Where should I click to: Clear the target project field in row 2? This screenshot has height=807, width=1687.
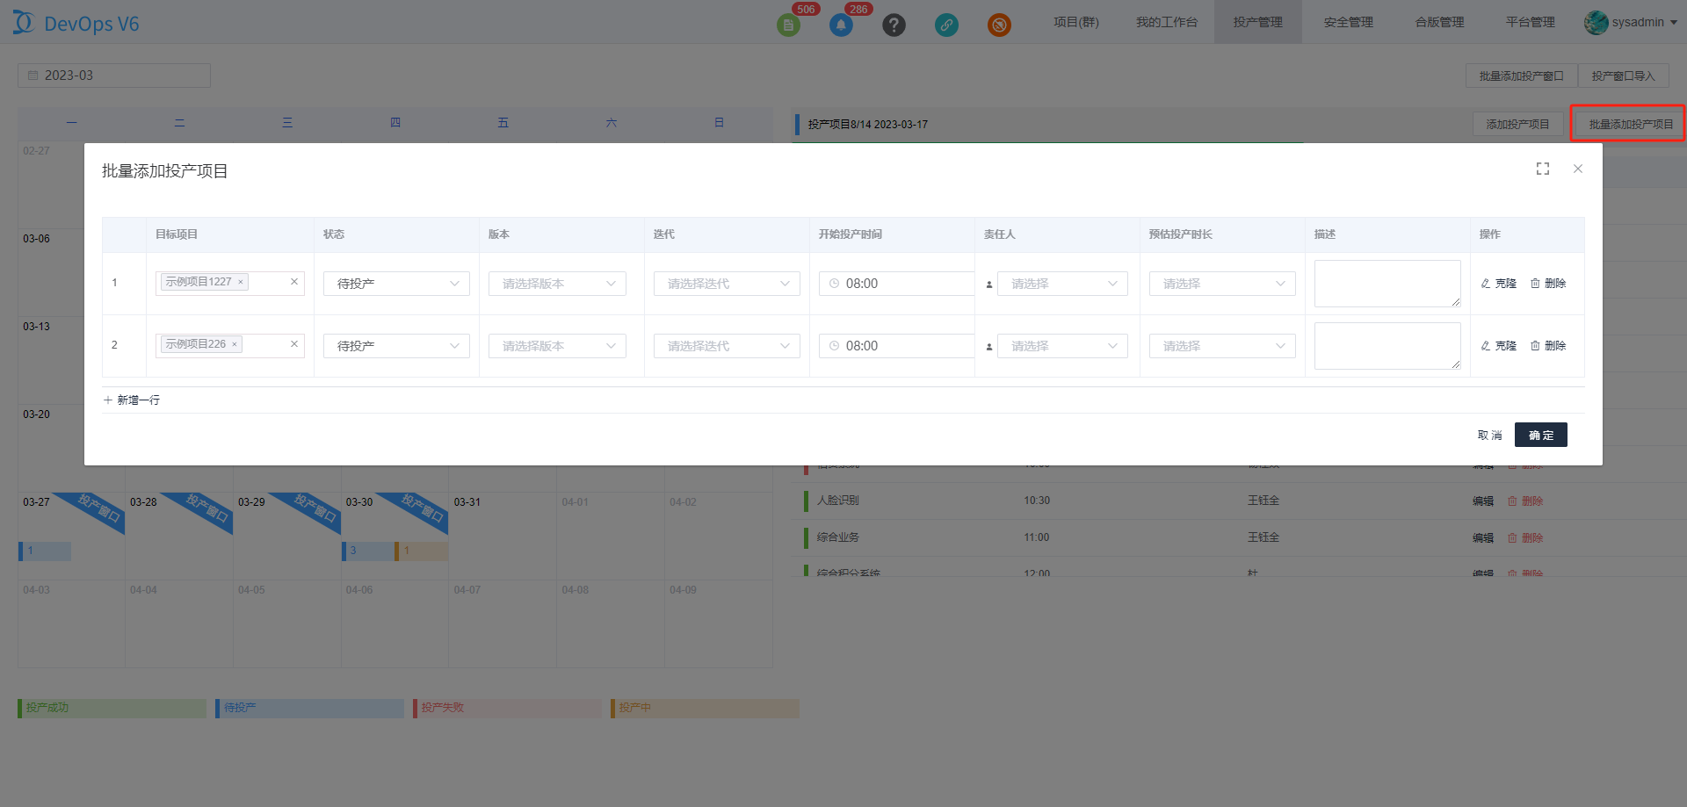click(x=294, y=344)
